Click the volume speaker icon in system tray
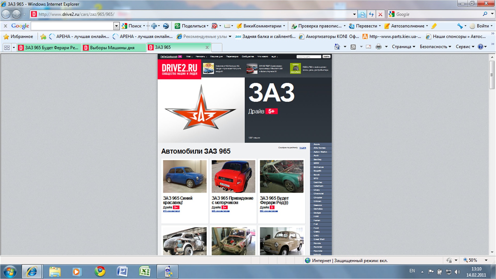The image size is (496, 279). [x=457, y=272]
